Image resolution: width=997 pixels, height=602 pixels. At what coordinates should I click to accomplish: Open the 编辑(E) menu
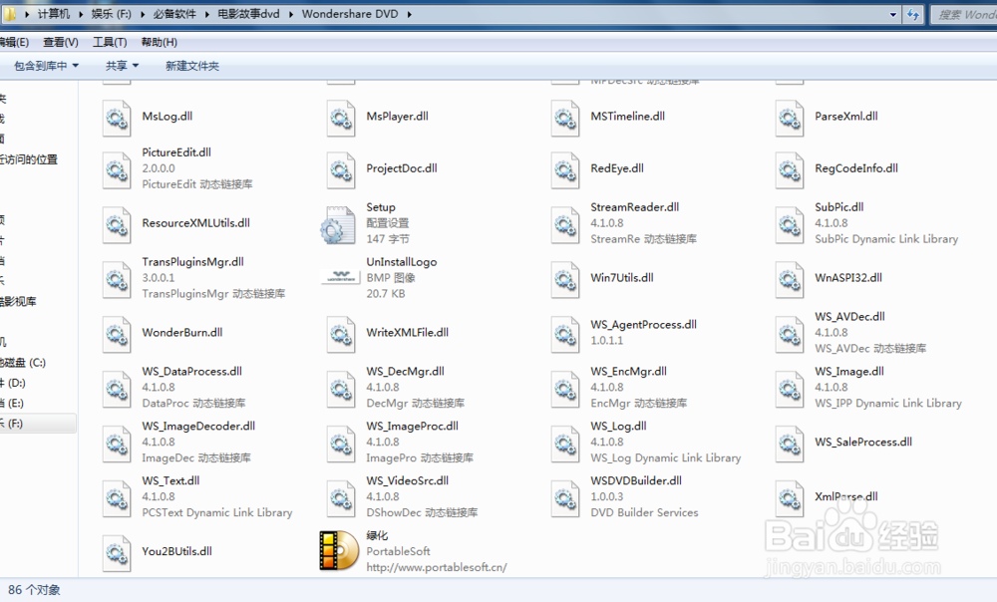(14, 42)
